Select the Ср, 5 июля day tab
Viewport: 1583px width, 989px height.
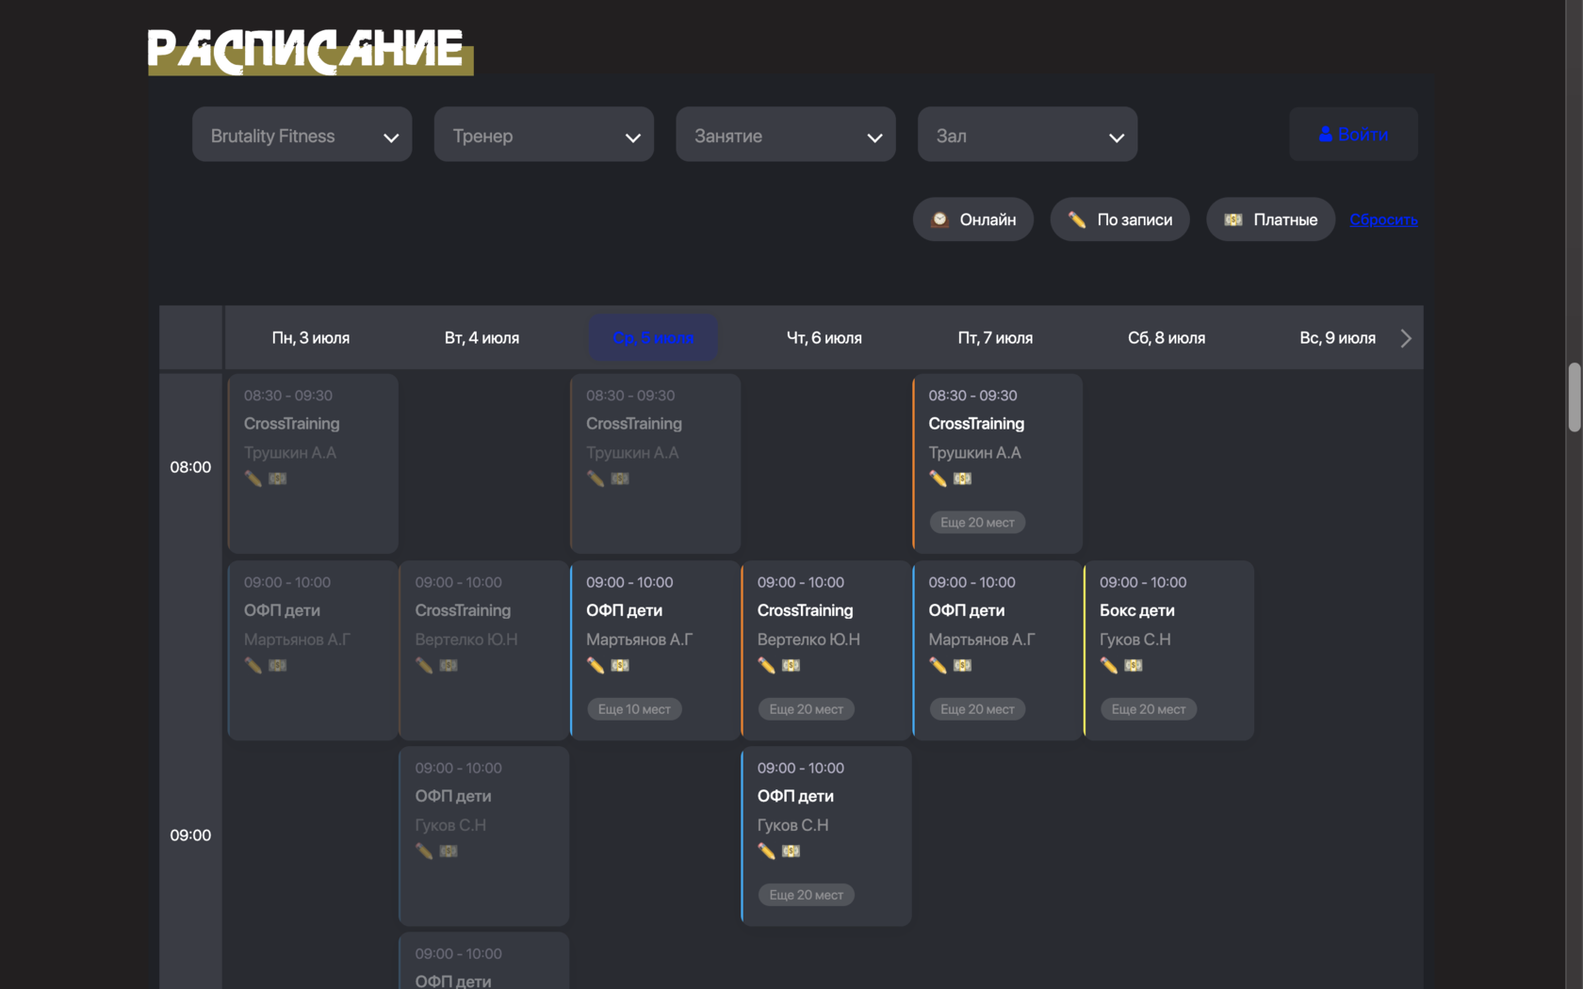pyautogui.click(x=653, y=337)
